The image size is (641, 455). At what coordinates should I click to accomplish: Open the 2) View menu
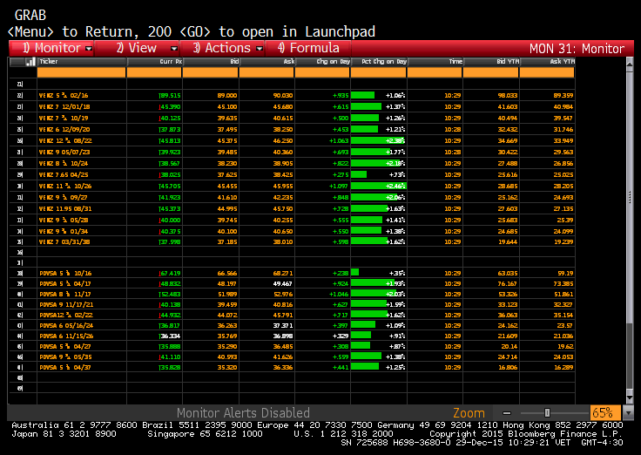137,48
